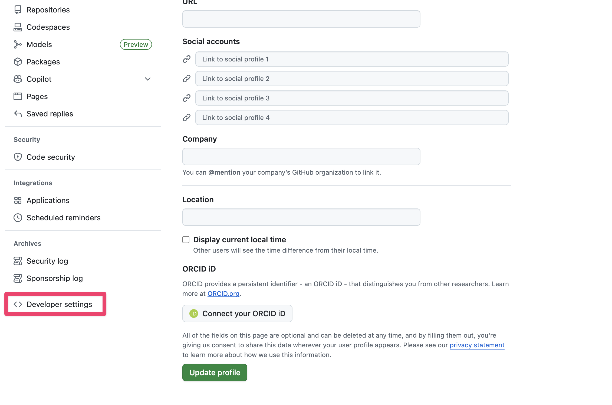
Task: Click link icon beside social profile 3
Action: point(187,98)
